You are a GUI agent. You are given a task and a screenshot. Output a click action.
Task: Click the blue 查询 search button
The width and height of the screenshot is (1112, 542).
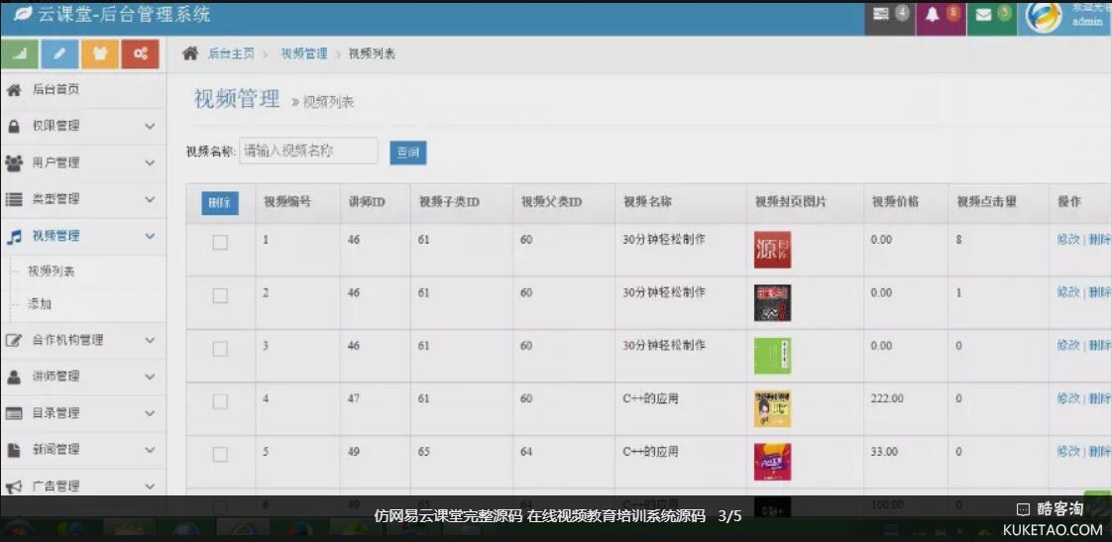407,153
